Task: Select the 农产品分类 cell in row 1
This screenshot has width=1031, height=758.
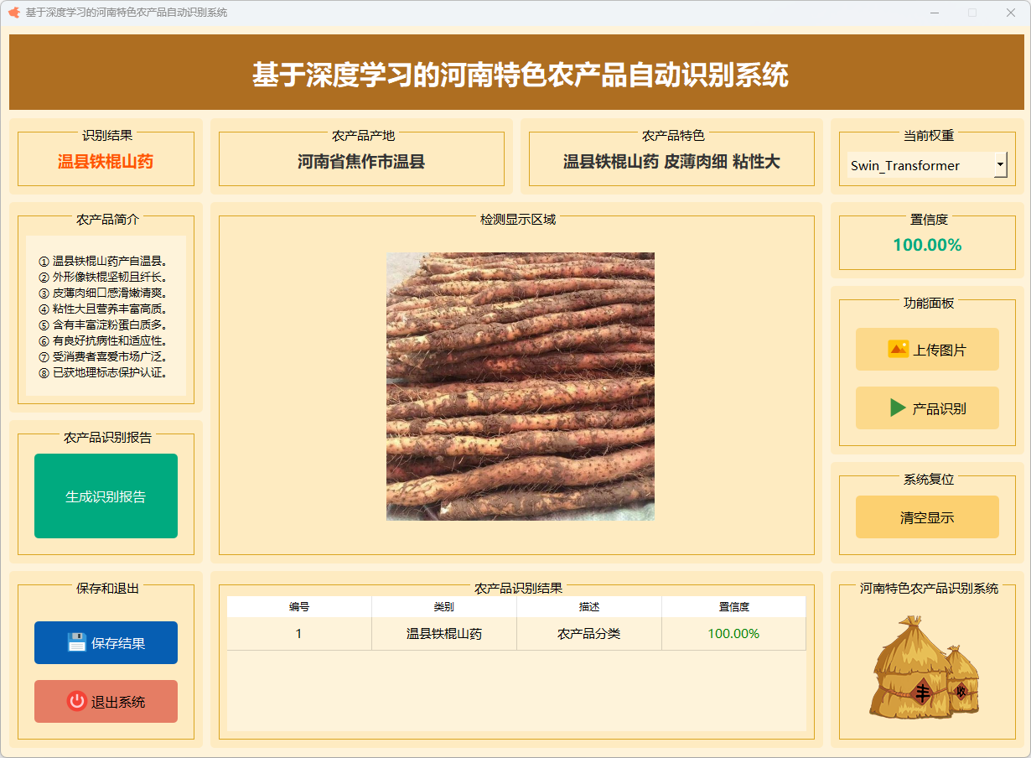Action: point(589,634)
